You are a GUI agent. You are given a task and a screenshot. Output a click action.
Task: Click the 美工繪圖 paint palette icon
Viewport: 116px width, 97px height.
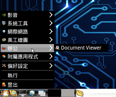point(4,40)
